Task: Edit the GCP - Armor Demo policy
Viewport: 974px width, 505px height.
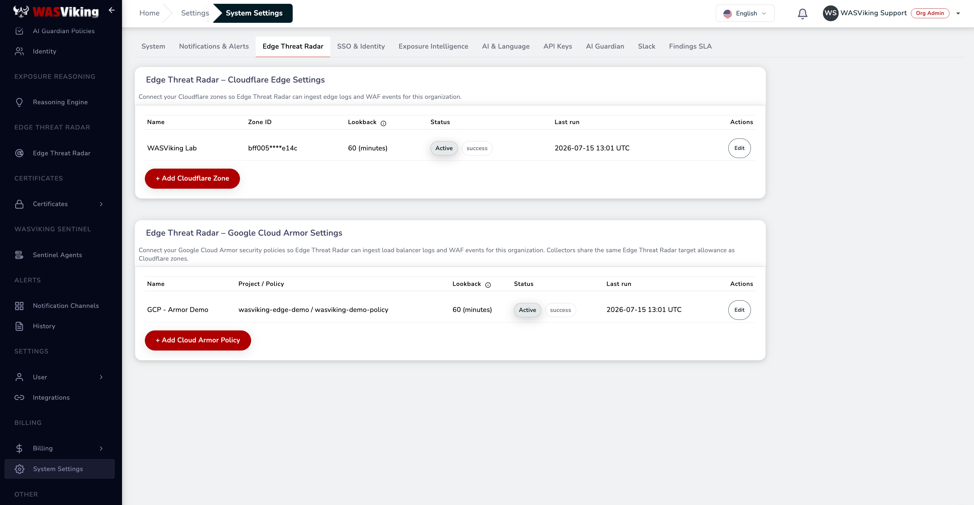Action: coord(739,310)
